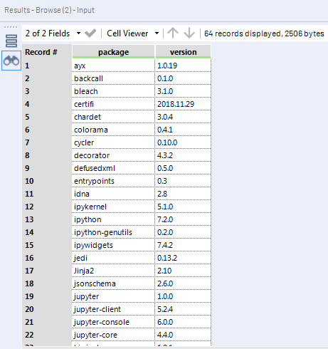Select the defusedxml package cell
This screenshot has height=349, width=328.
pyautogui.click(x=113, y=168)
